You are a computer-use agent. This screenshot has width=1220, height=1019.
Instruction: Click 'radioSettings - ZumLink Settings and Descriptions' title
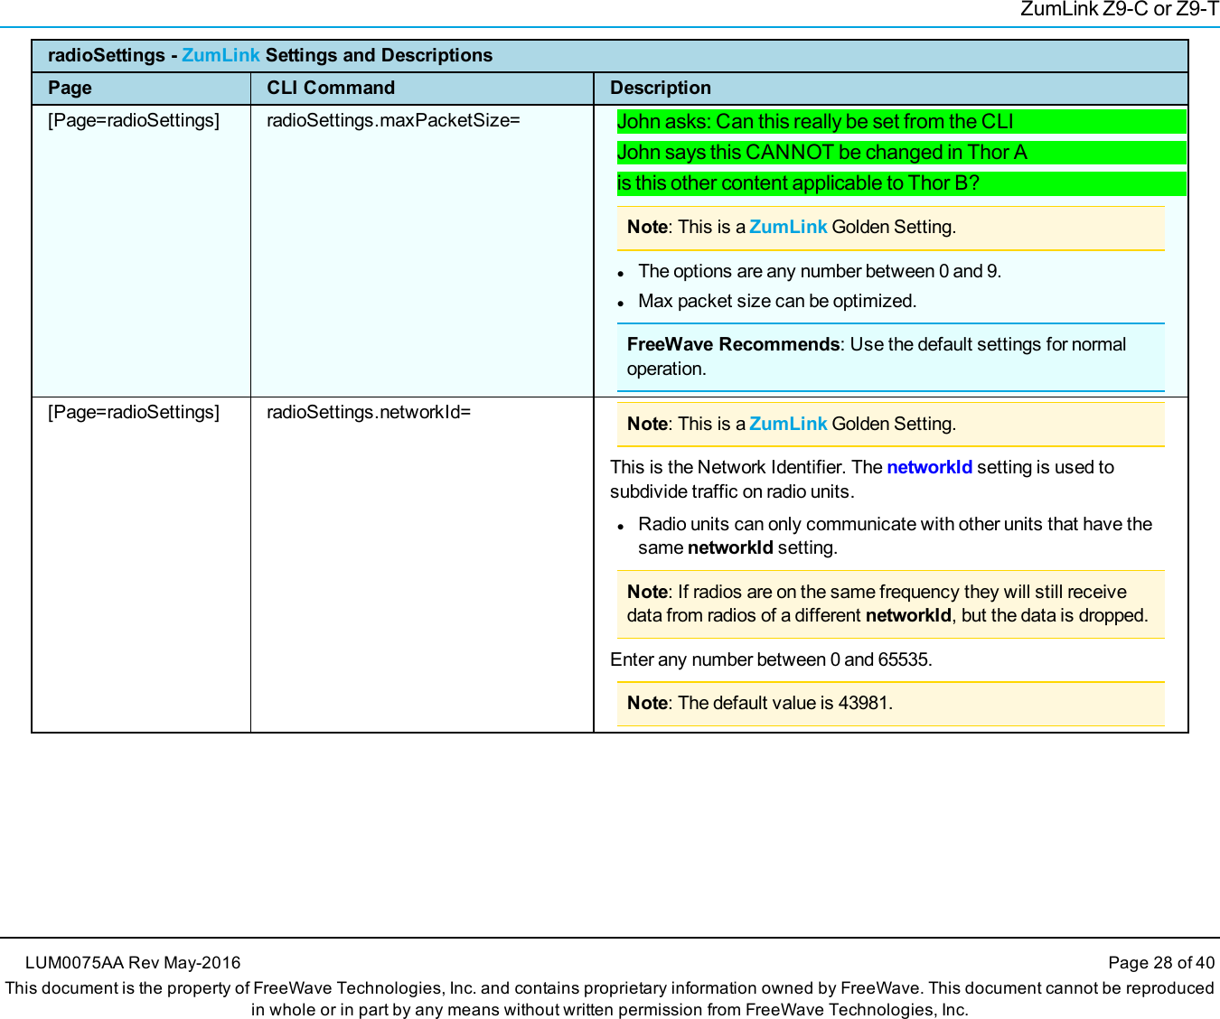point(270,55)
